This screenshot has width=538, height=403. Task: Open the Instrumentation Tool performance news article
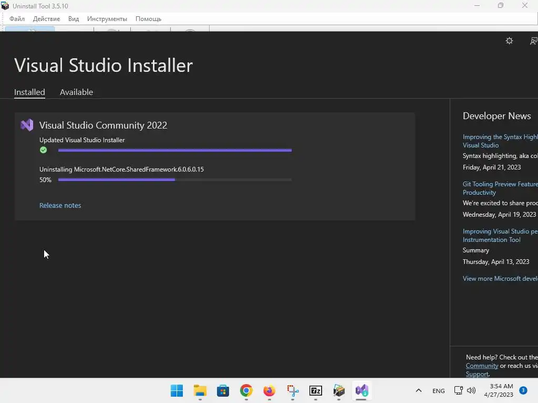500,236
